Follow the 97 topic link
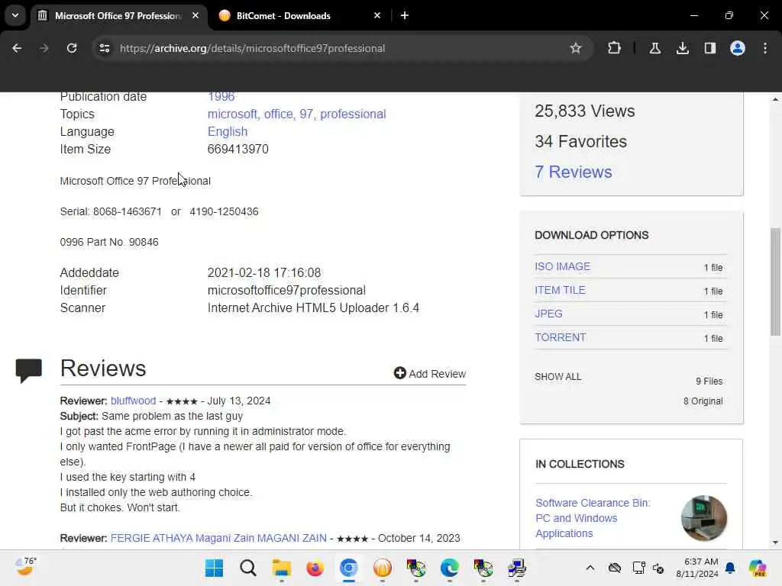782x586 pixels. tap(306, 114)
